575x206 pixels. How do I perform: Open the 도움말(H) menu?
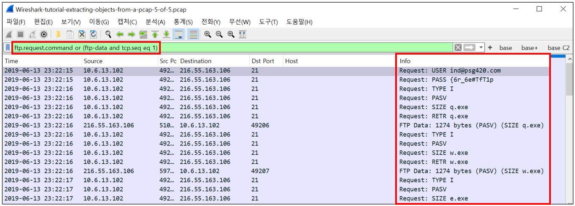click(x=299, y=22)
